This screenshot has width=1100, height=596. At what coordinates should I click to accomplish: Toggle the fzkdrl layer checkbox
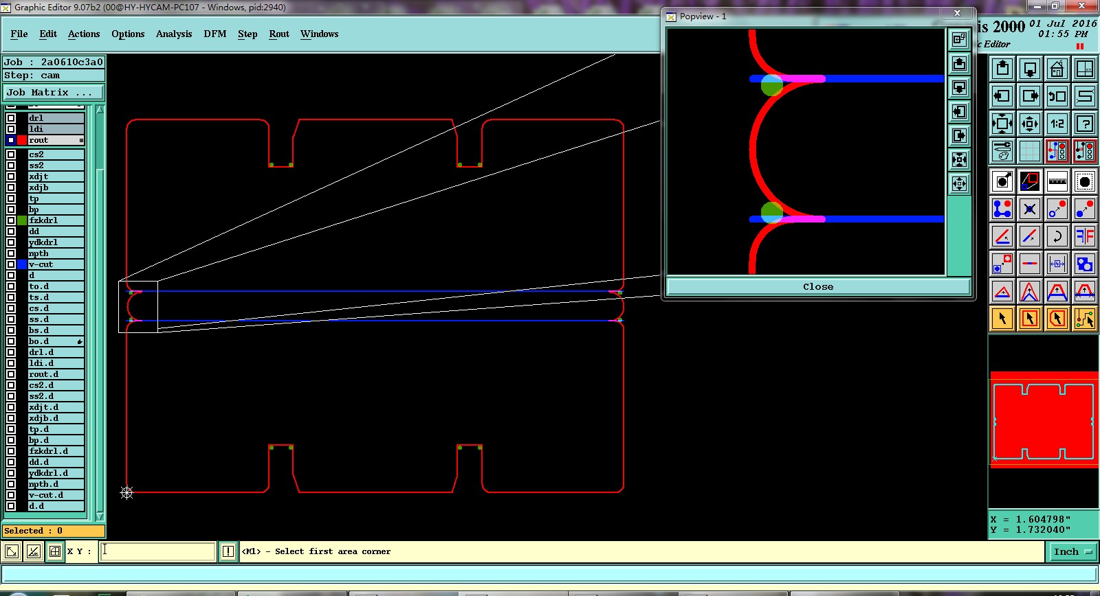coord(11,220)
